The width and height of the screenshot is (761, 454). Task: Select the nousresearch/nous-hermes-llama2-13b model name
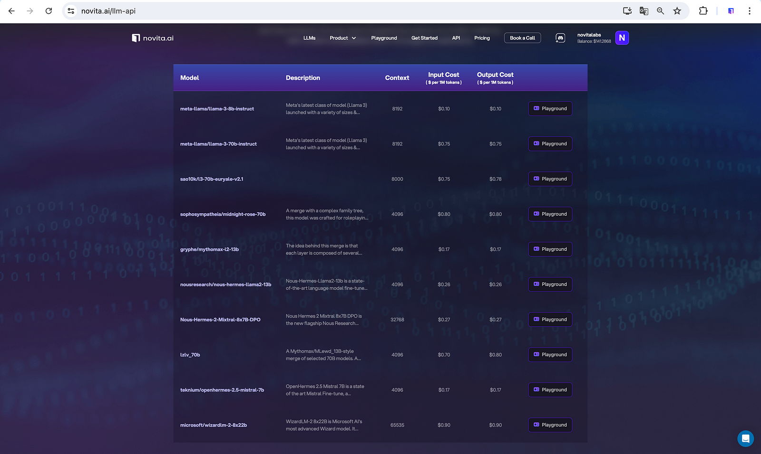tap(225, 284)
